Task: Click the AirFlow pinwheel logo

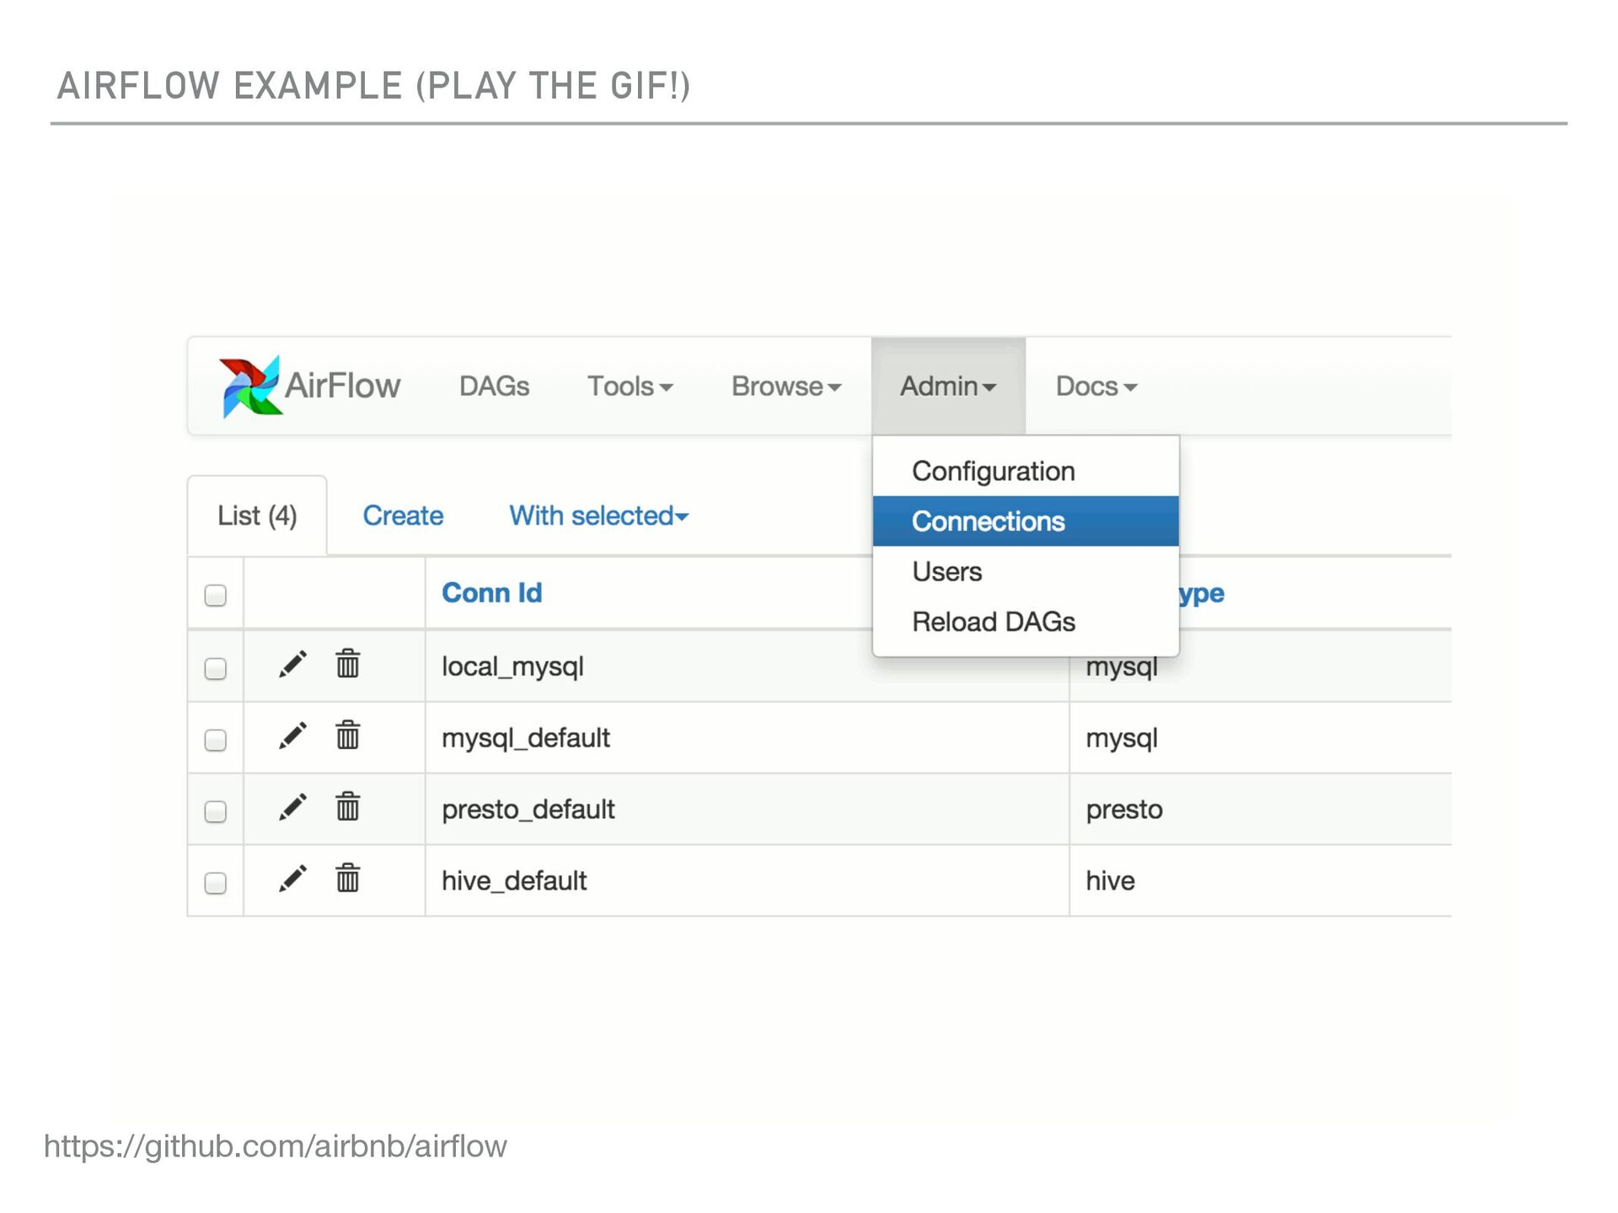Action: (249, 386)
